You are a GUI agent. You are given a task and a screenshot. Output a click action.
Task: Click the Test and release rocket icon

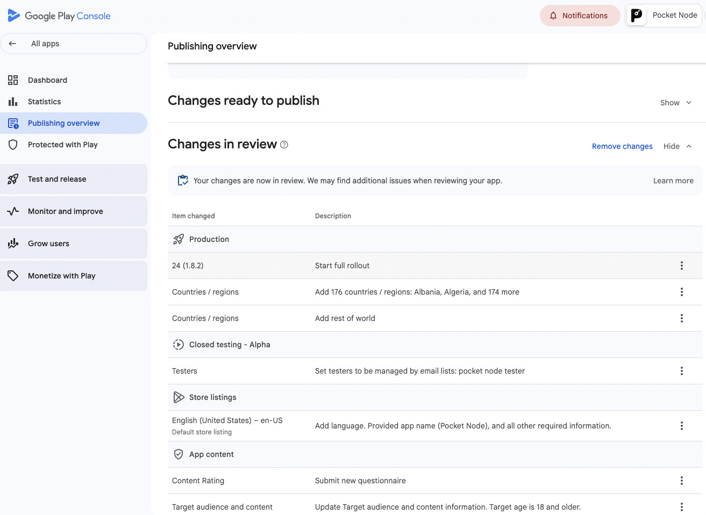[13, 179]
